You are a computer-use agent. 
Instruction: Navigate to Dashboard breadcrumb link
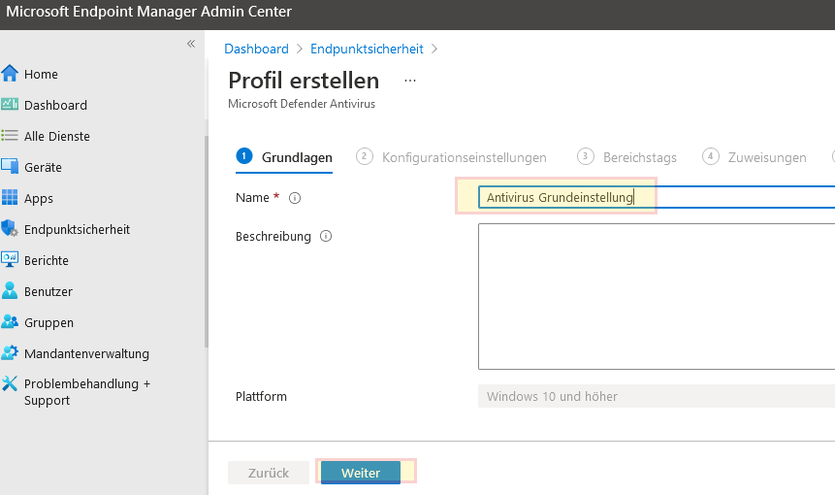(256, 49)
